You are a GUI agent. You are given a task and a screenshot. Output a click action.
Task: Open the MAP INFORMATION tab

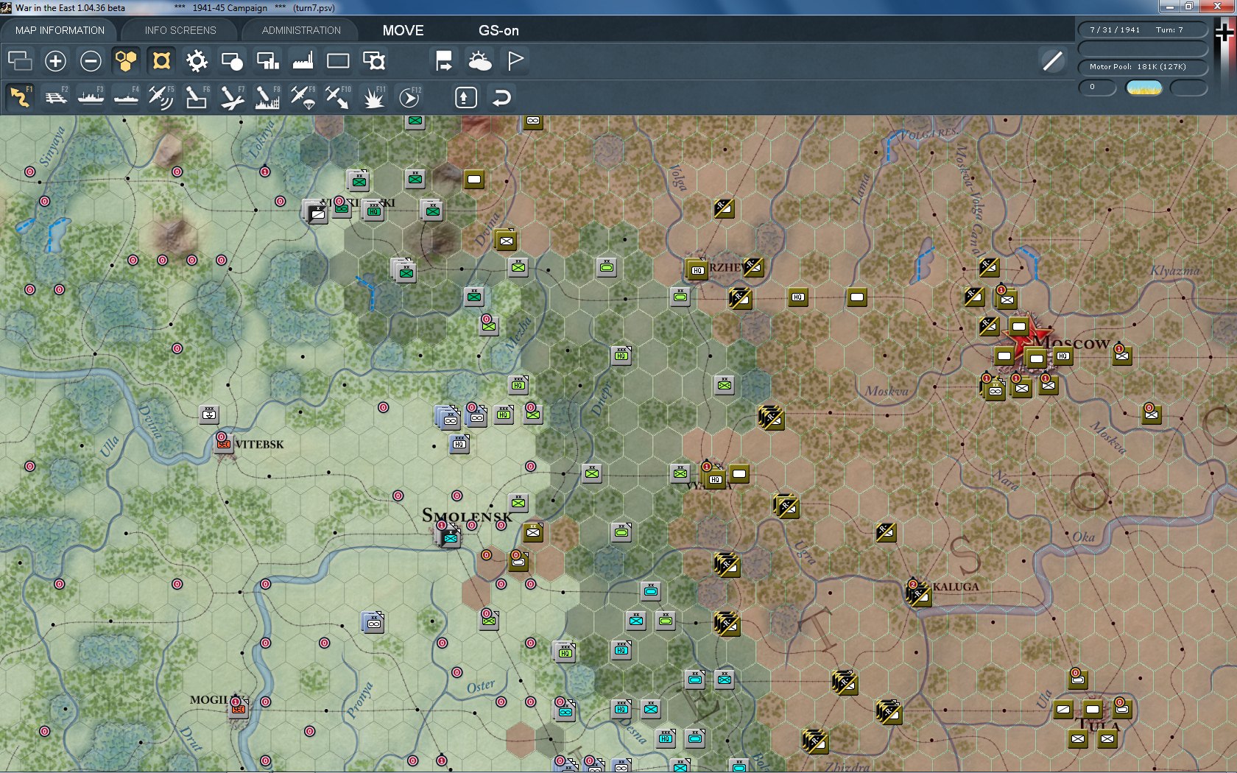tap(60, 30)
